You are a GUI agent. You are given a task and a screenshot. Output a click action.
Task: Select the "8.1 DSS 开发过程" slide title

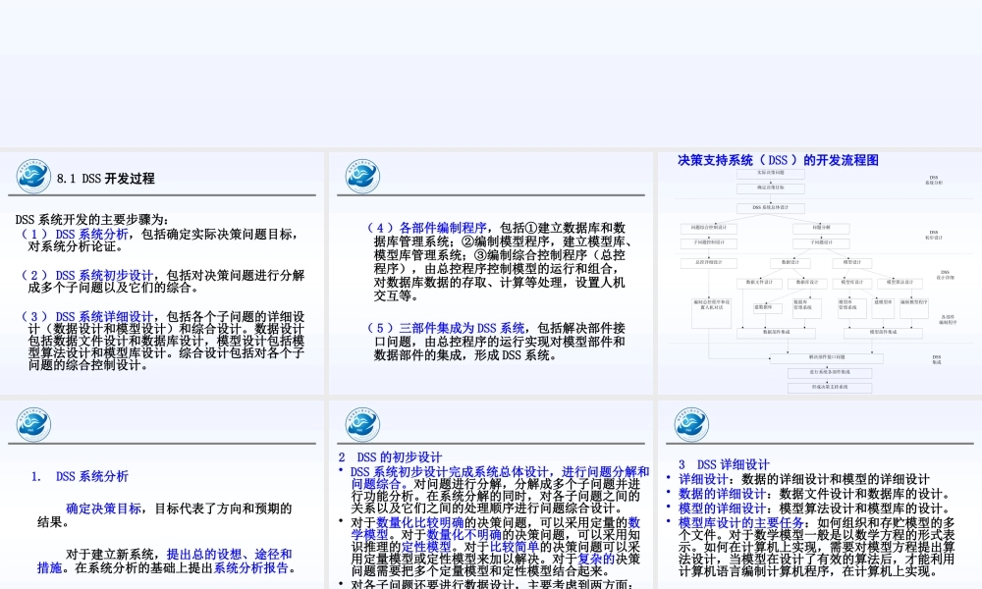click(x=106, y=179)
